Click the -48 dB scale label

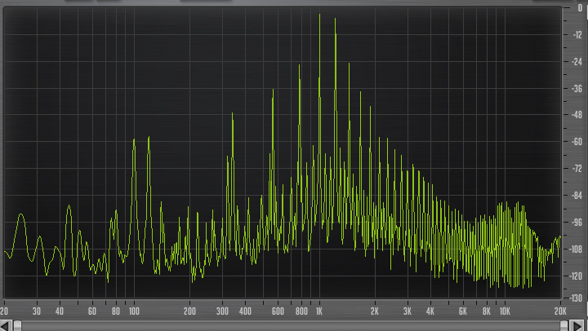(577, 115)
